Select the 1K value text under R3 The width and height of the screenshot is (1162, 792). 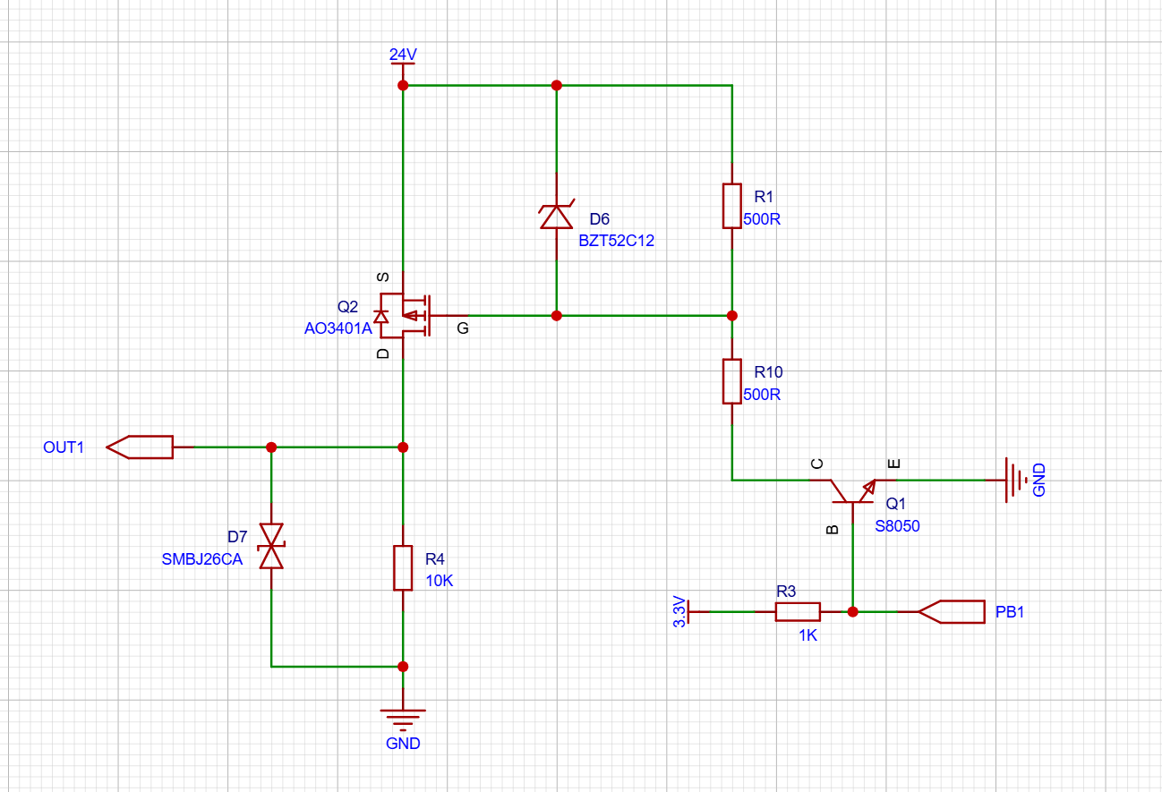coord(807,636)
